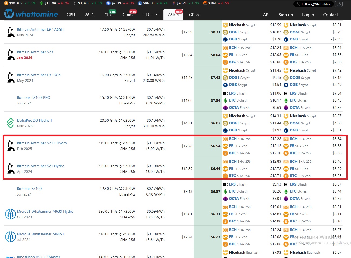
Task: Click the Nicehash Scrypt link beside $7.42
Action: point(303,70)
